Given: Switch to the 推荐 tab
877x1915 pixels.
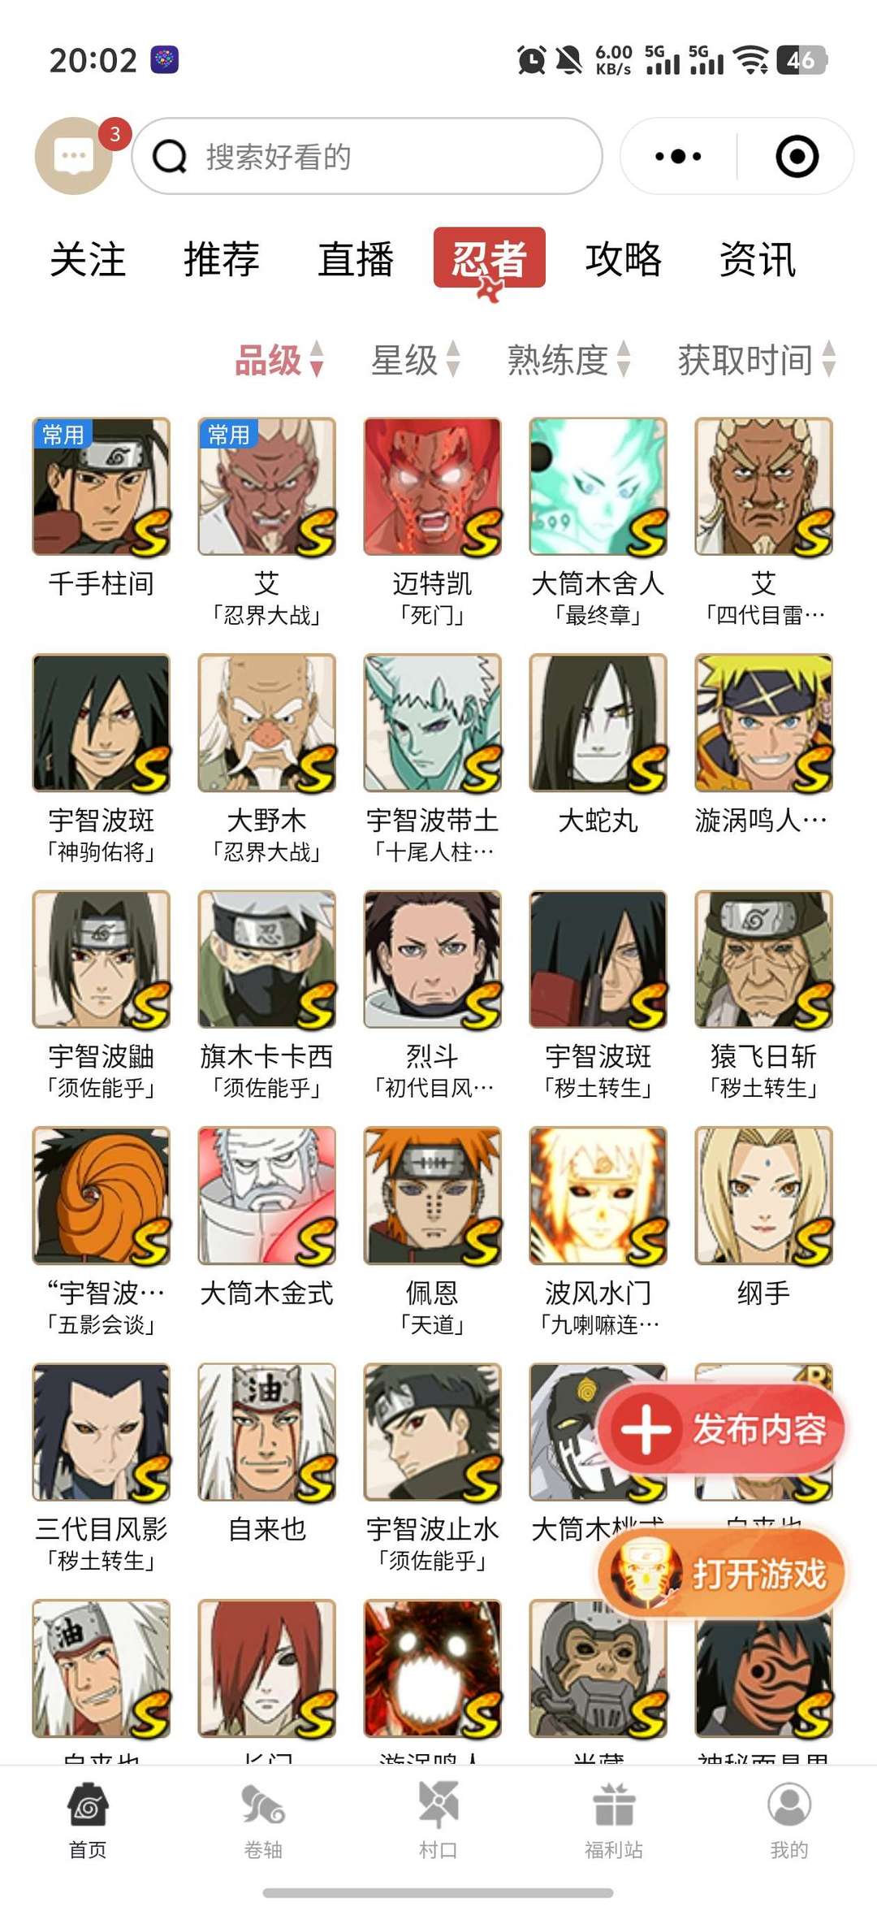Looking at the screenshot, I should (x=222, y=259).
